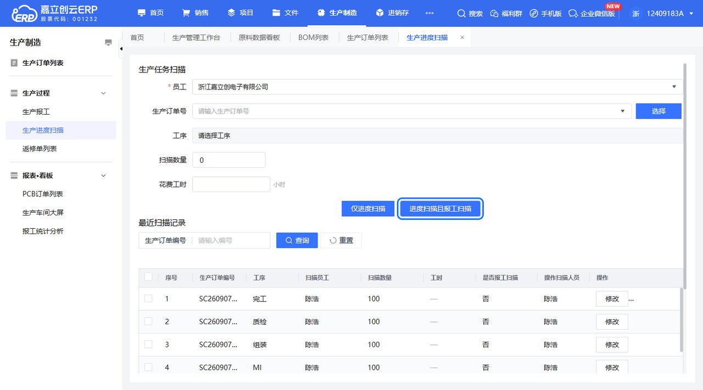Image resolution: width=703 pixels, height=390 pixels.
Task: Switch to the 原料数据看板 tab
Action: pos(259,37)
